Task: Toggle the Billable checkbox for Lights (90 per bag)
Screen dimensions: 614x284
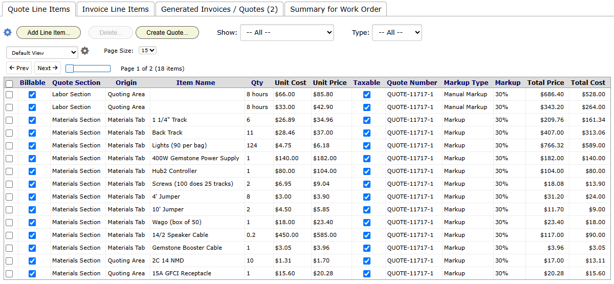Action: 32,146
